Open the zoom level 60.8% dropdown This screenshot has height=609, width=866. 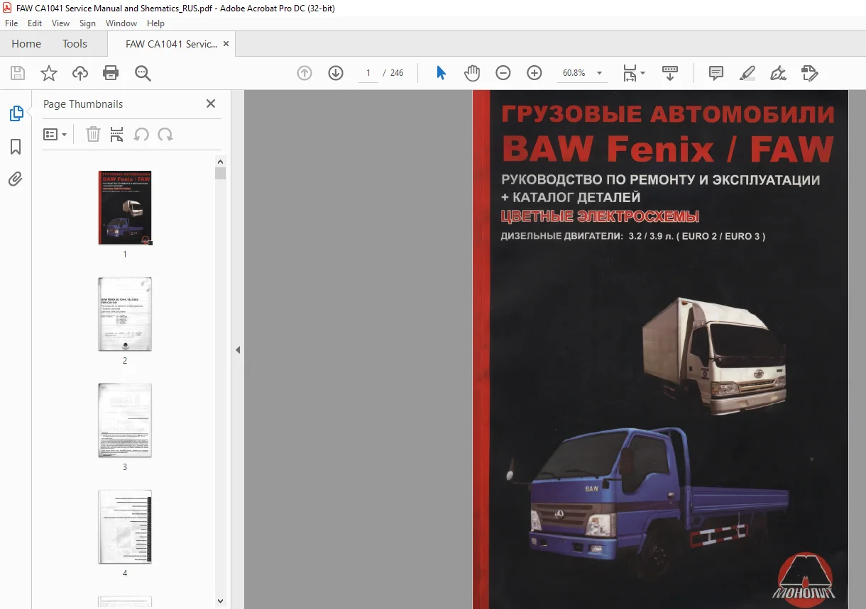600,73
